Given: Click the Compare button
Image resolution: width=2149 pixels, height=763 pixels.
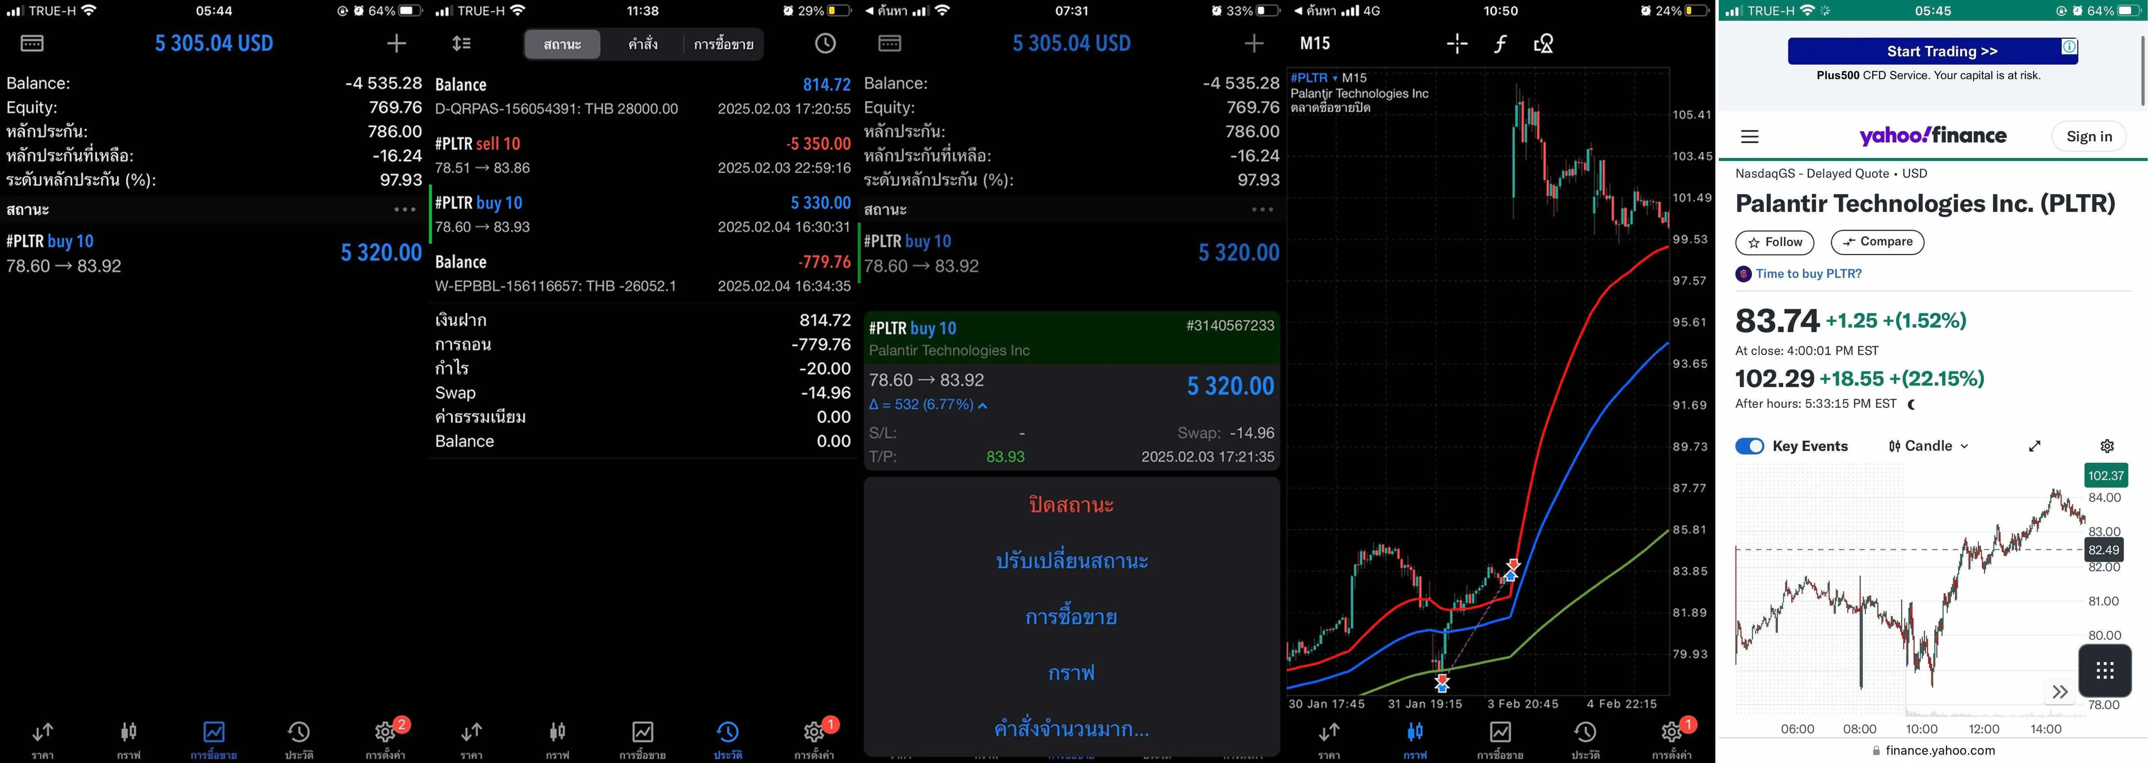Looking at the screenshot, I should click(1877, 242).
